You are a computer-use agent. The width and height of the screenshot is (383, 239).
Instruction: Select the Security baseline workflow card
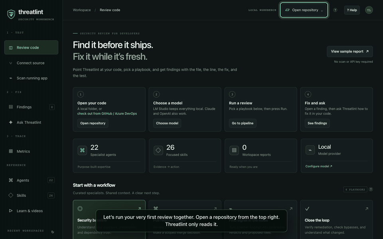tap(109, 219)
